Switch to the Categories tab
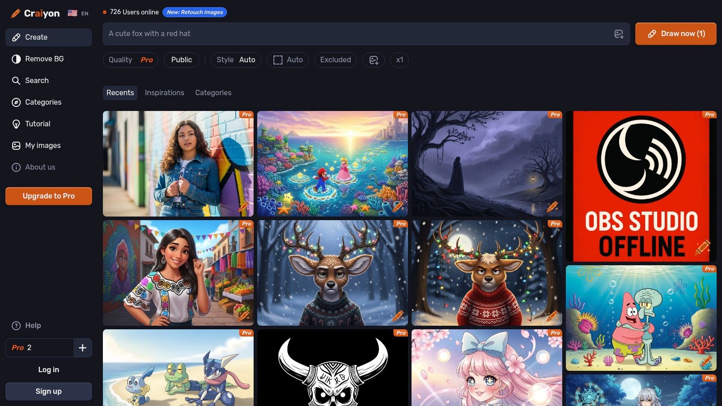This screenshot has width=722, height=406. [x=213, y=93]
